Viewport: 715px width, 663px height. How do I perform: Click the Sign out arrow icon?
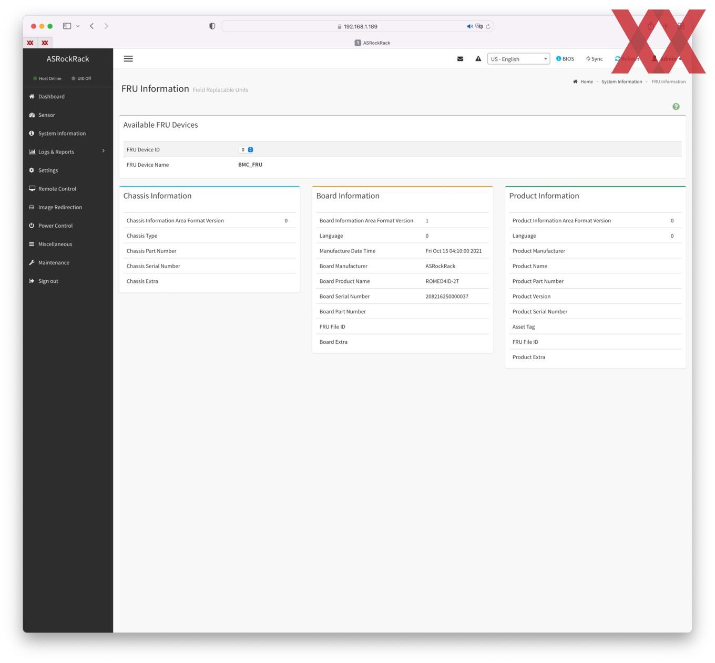(32, 281)
